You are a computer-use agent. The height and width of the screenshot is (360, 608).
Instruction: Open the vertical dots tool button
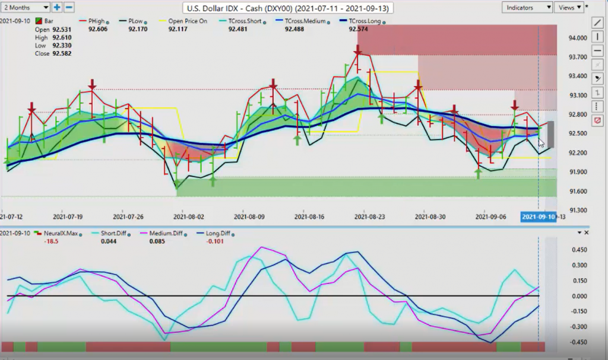click(x=597, y=107)
